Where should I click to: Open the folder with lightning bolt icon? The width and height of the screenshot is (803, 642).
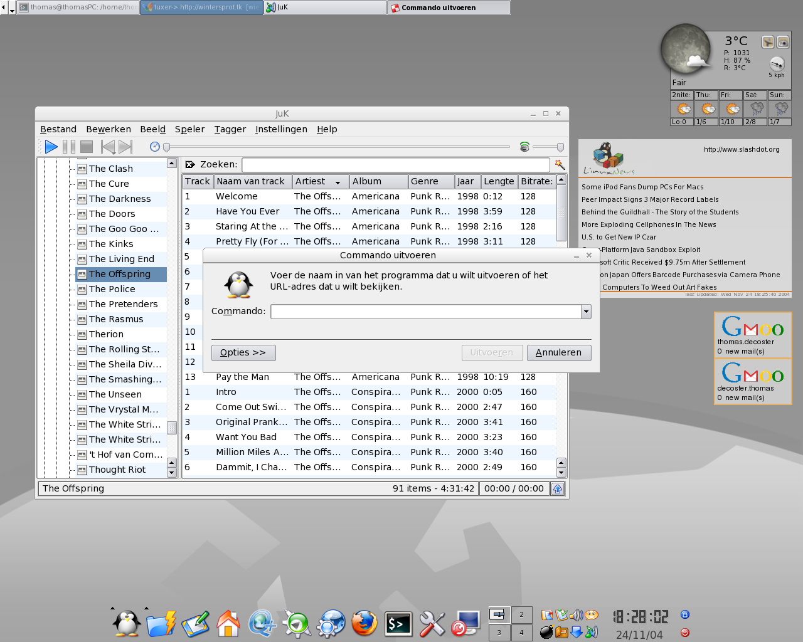(161, 624)
